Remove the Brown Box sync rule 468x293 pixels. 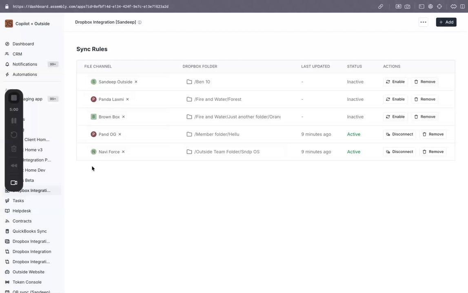click(x=424, y=117)
